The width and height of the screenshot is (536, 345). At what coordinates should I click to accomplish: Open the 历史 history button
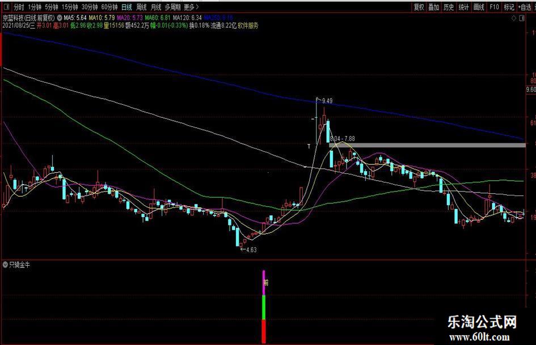pyautogui.click(x=449, y=7)
